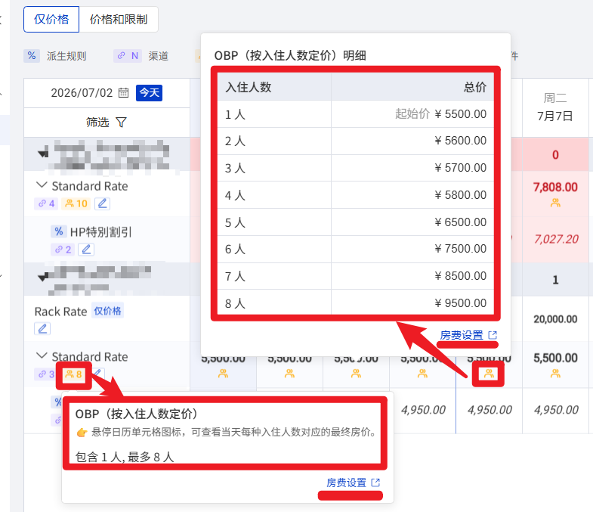Image resolution: width=593 pixels, height=512 pixels.
Task: Click the OBP occupancy badge showing 8
Action: (74, 374)
